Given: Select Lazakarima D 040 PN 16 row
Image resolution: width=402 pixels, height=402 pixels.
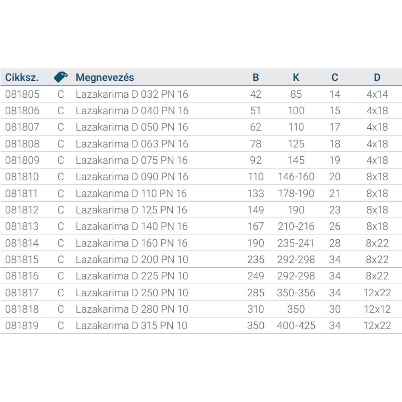Looking at the screenshot, I should tap(132, 111).
